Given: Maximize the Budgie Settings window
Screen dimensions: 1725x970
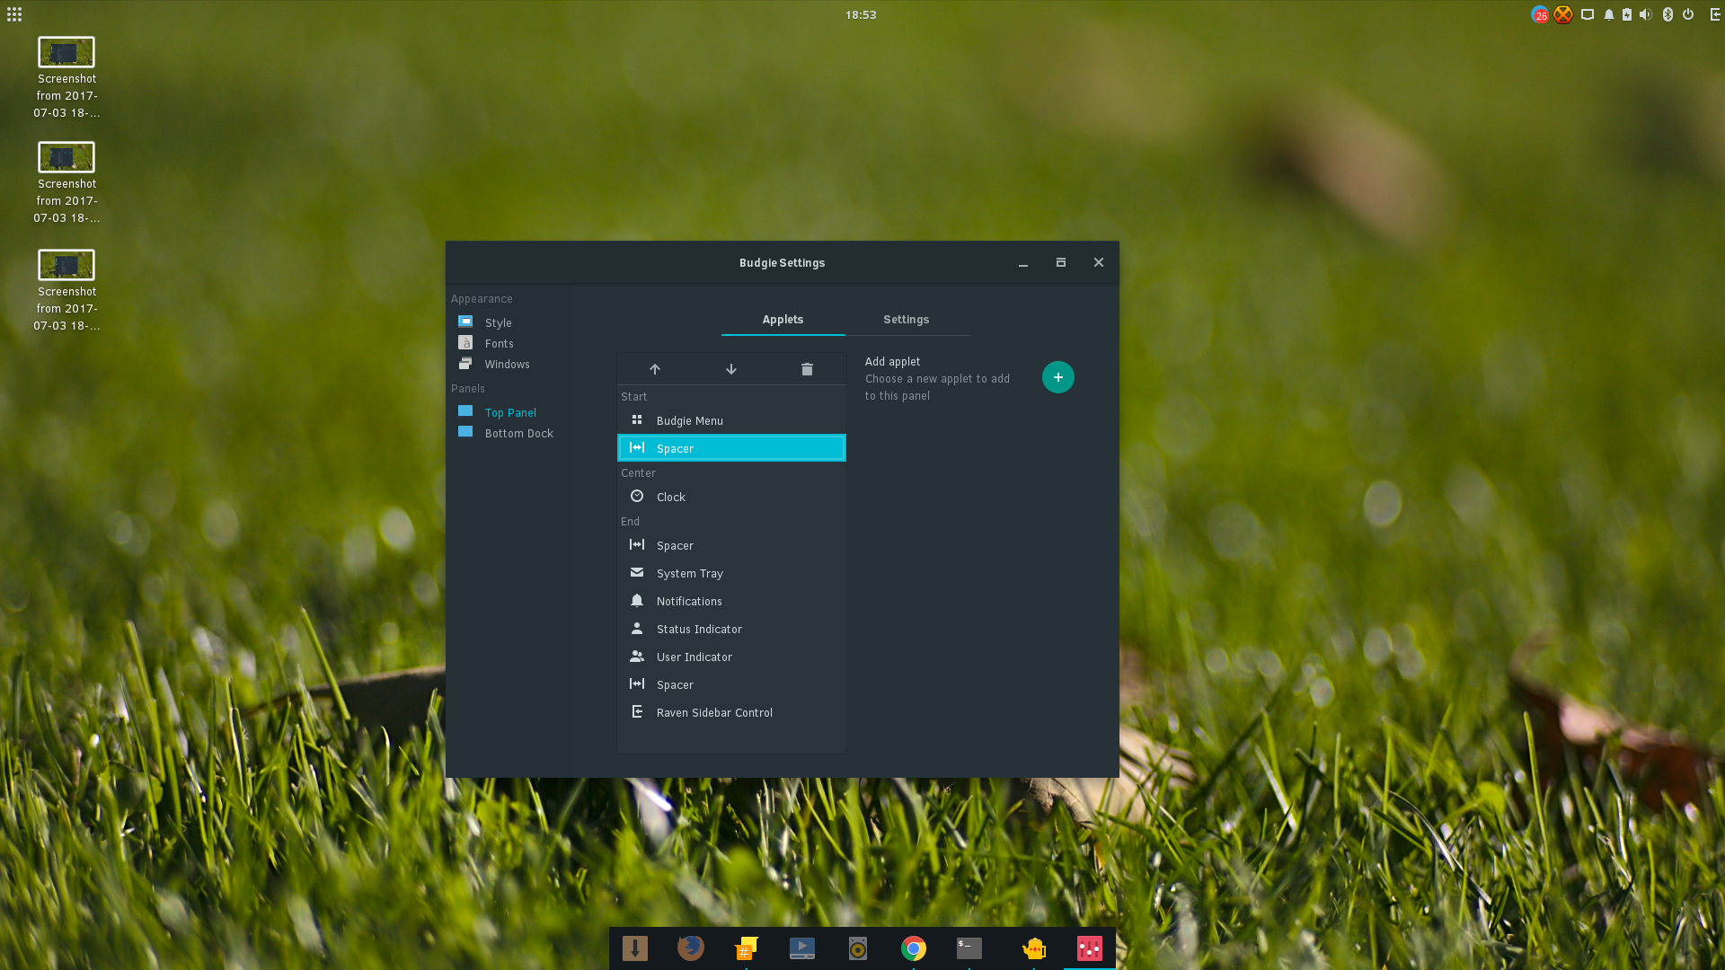Looking at the screenshot, I should pyautogui.click(x=1061, y=262).
